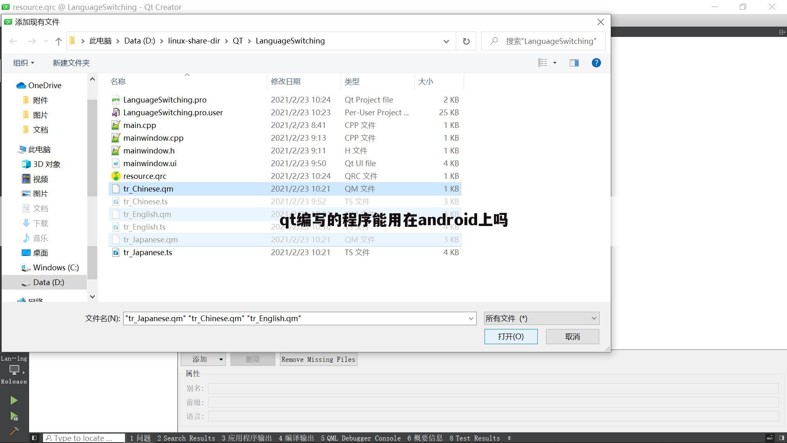The width and height of the screenshot is (787, 443).
Task: Open recent locations dropdown next to Forward arrow
Action: click(45, 41)
